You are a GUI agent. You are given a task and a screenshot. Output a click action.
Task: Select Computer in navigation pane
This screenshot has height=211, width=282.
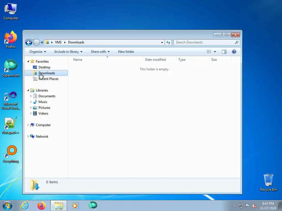[x=43, y=125]
